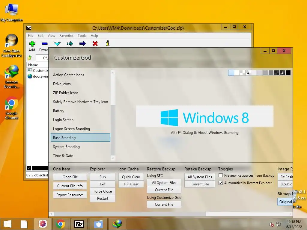This screenshot has height=230, width=307.
Task: Click the Explorer Restart button
Action: tap(103, 199)
